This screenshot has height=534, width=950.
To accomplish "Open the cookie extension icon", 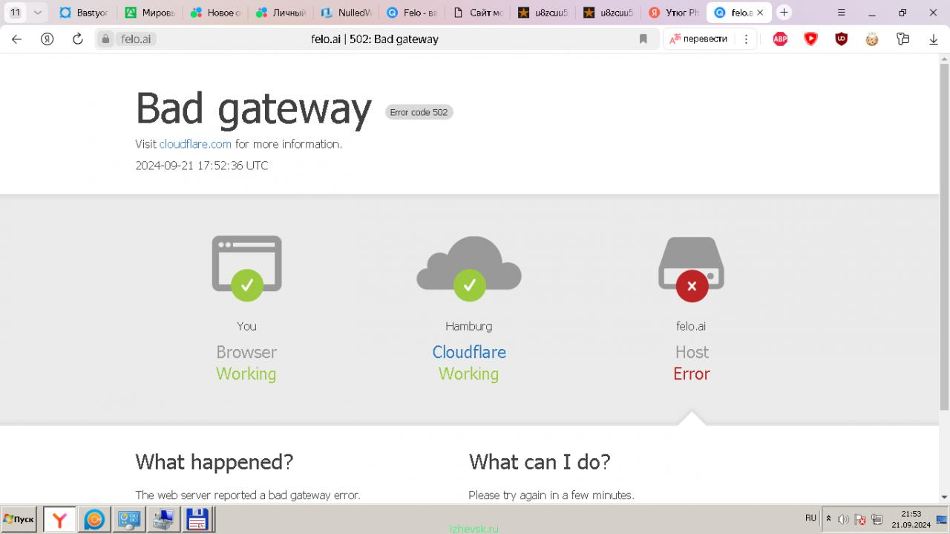I will [871, 39].
